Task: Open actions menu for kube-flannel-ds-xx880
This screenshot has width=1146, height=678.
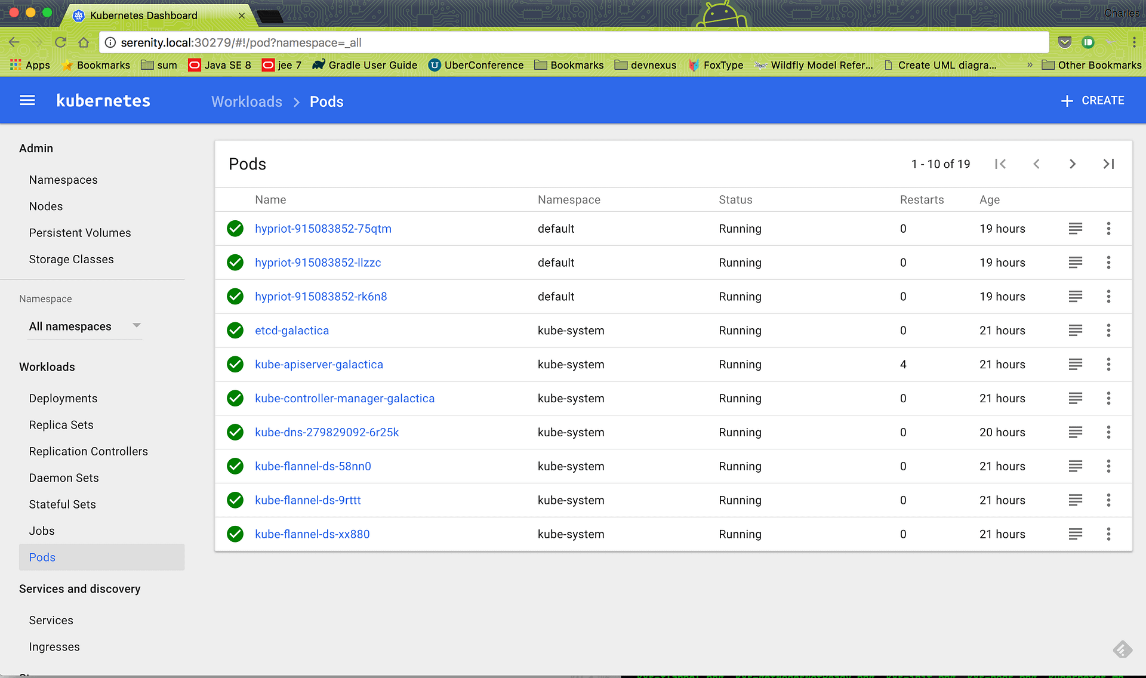Action: (x=1108, y=534)
